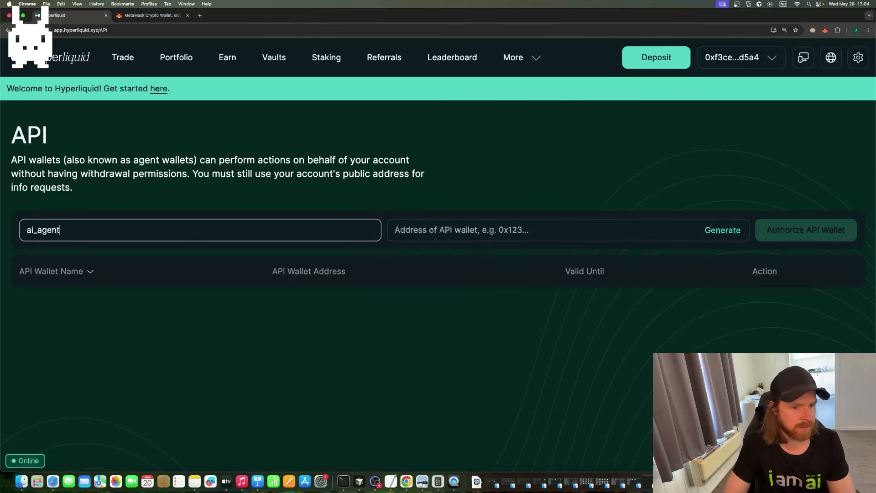Open the Vaults page

click(274, 58)
